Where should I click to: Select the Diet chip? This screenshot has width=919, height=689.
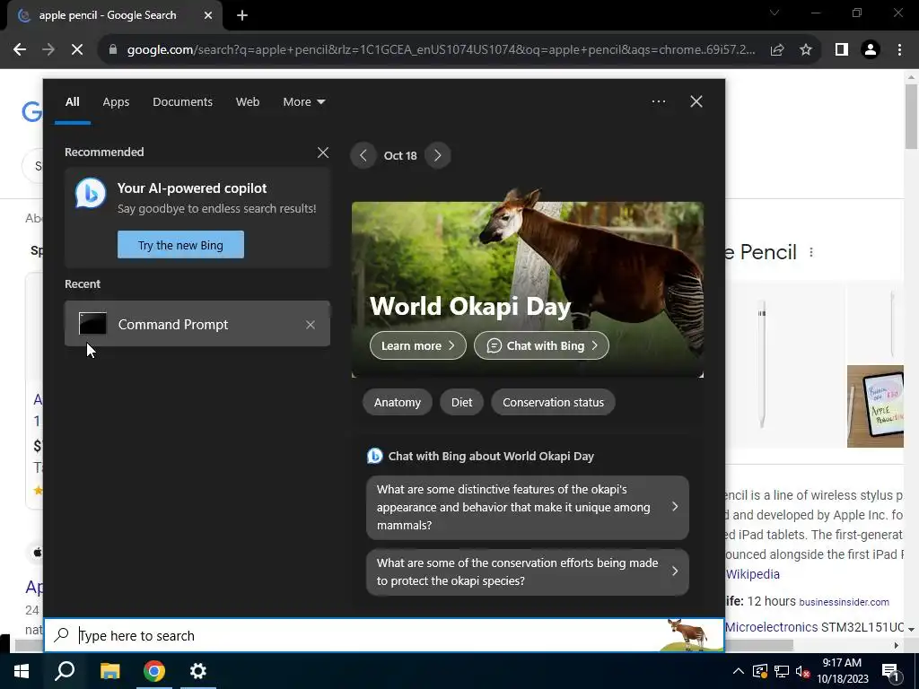[461, 403]
